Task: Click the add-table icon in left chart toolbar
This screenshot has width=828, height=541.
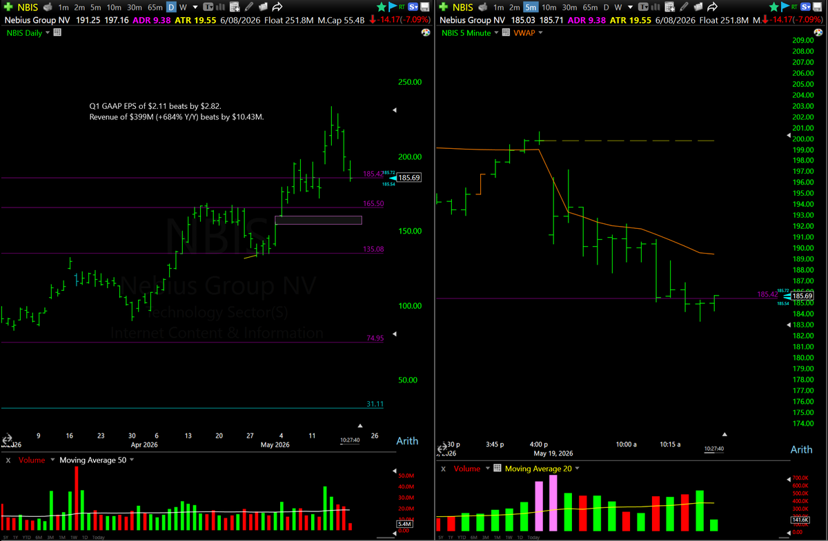Action: point(235,6)
